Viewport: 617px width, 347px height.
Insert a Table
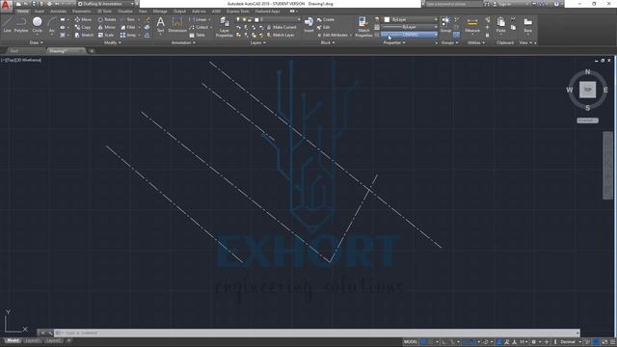[x=197, y=35]
